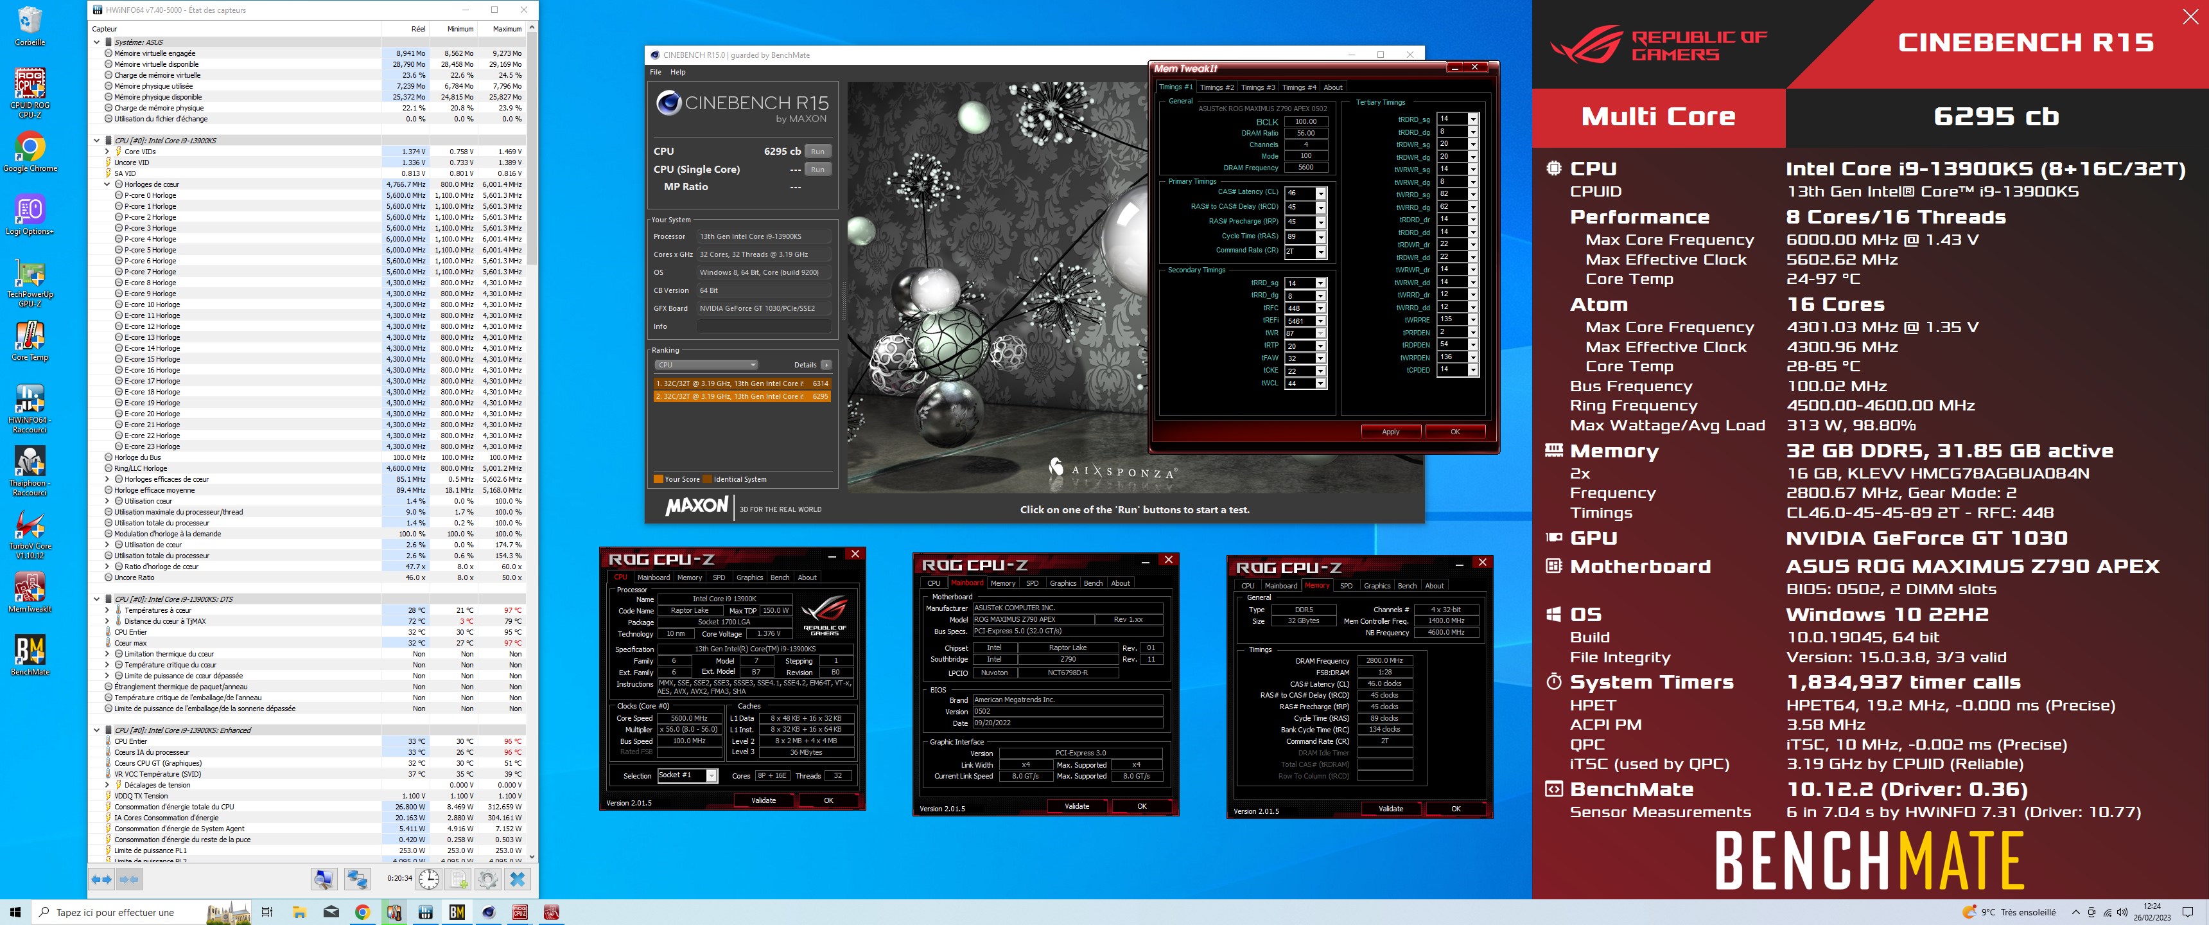Open Google Chrome desktop icon
The width and height of the screenshot is (2209, 925).
(30, 153)
